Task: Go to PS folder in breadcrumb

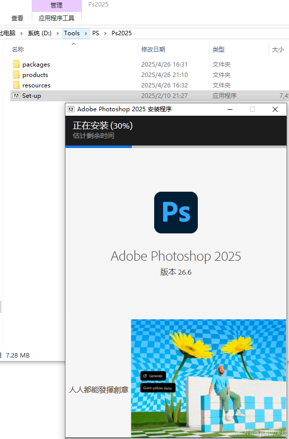Action: (96, 33)
